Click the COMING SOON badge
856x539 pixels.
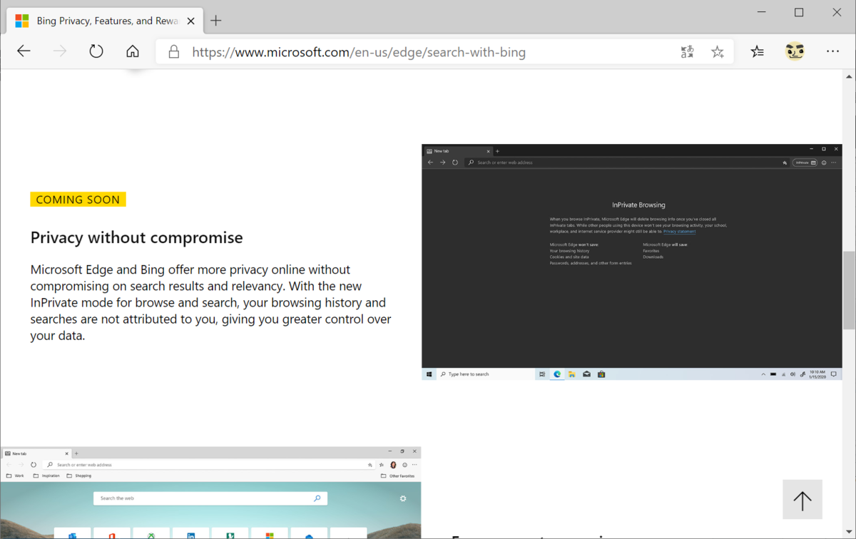(78, 200)
